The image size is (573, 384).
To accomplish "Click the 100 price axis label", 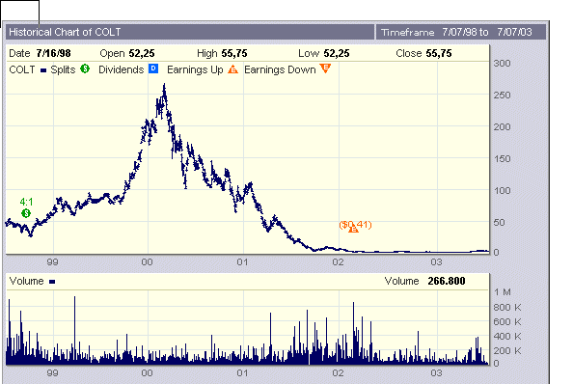I will [x=502, y=191].
